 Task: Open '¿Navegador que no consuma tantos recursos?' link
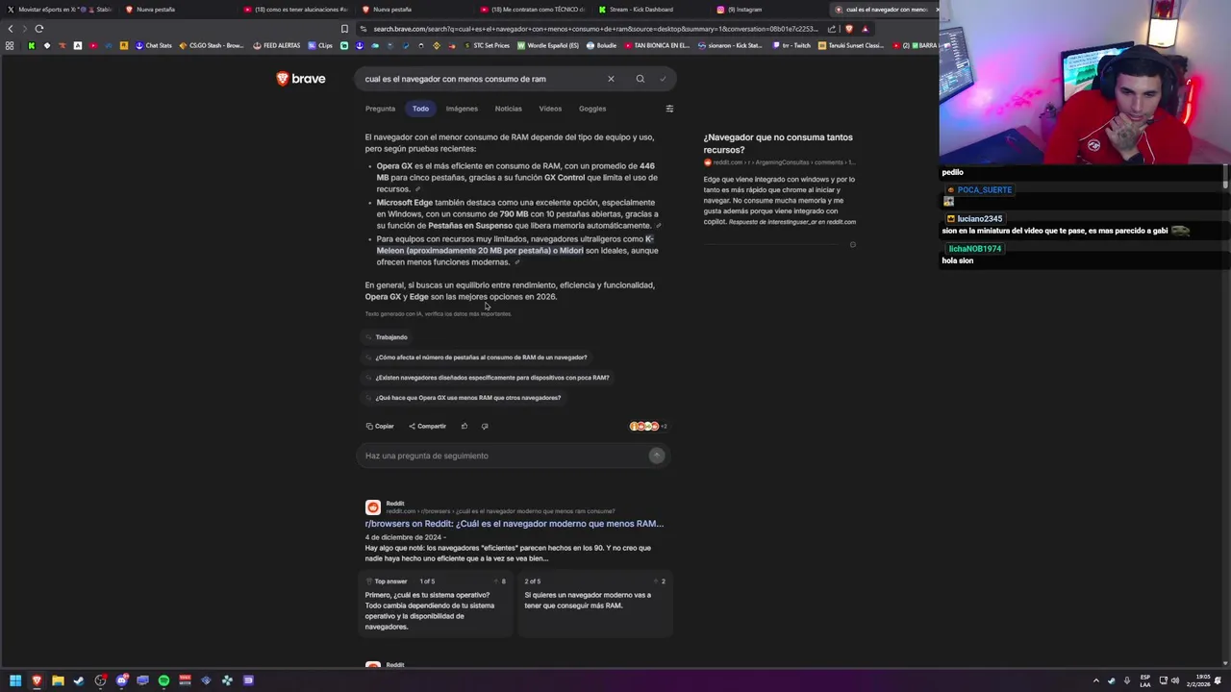pos(778,143)
